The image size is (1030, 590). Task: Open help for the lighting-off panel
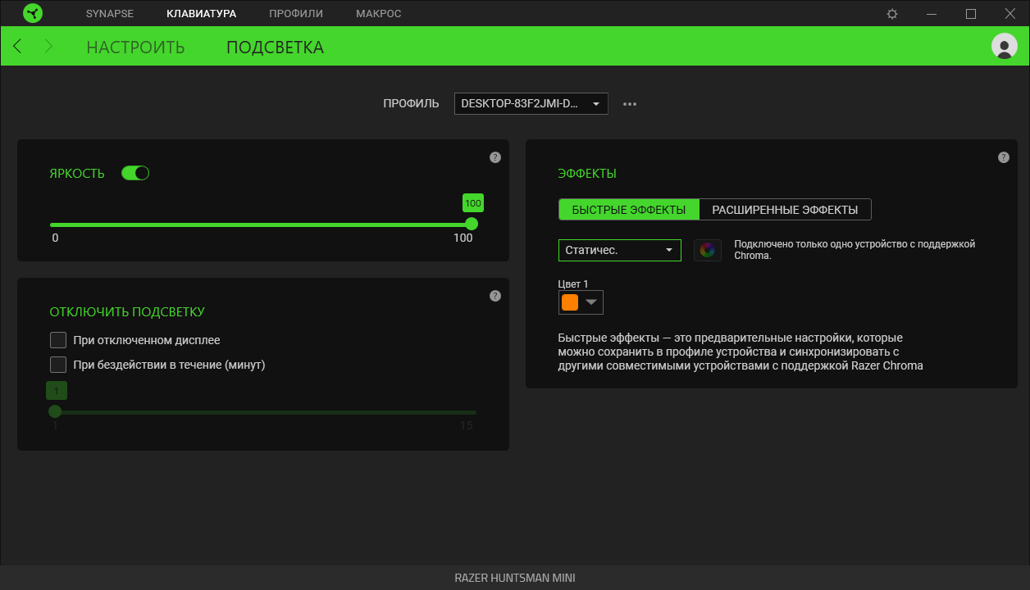pyautogui.click(x=495, y=296)
